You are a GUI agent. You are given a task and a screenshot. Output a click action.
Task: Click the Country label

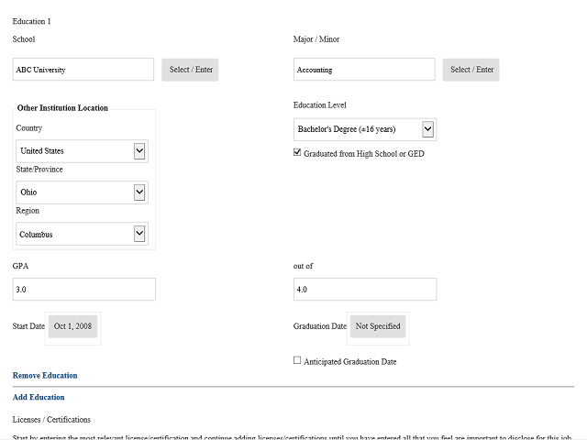click(x=29, y=128)
